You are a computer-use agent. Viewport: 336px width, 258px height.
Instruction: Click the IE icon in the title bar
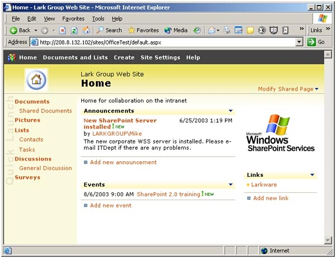[7, 7]
